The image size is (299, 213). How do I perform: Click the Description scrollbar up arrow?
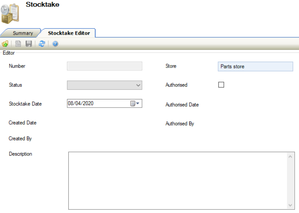[290, 156]
